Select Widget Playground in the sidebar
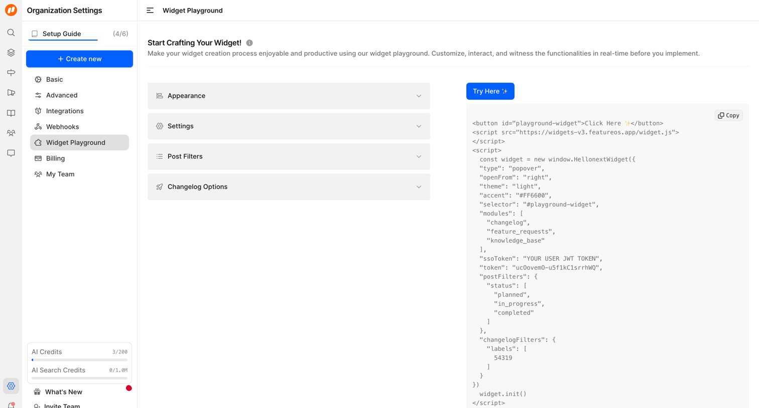The image size is (759, 408). tap(79, 142)
